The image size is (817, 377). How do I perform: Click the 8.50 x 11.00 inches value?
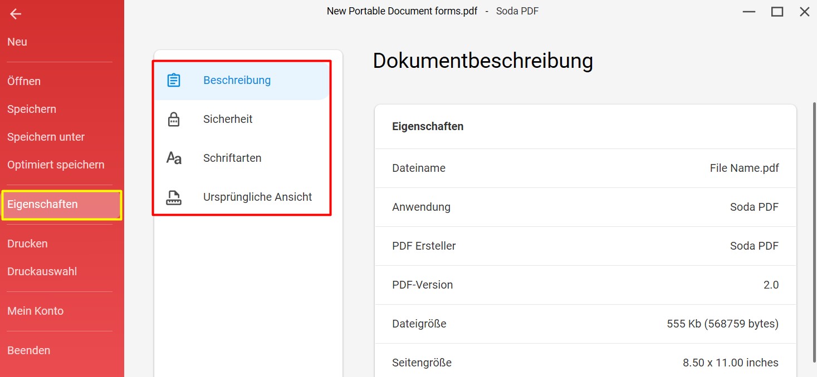pyautogui.click(x=731, y=363)
